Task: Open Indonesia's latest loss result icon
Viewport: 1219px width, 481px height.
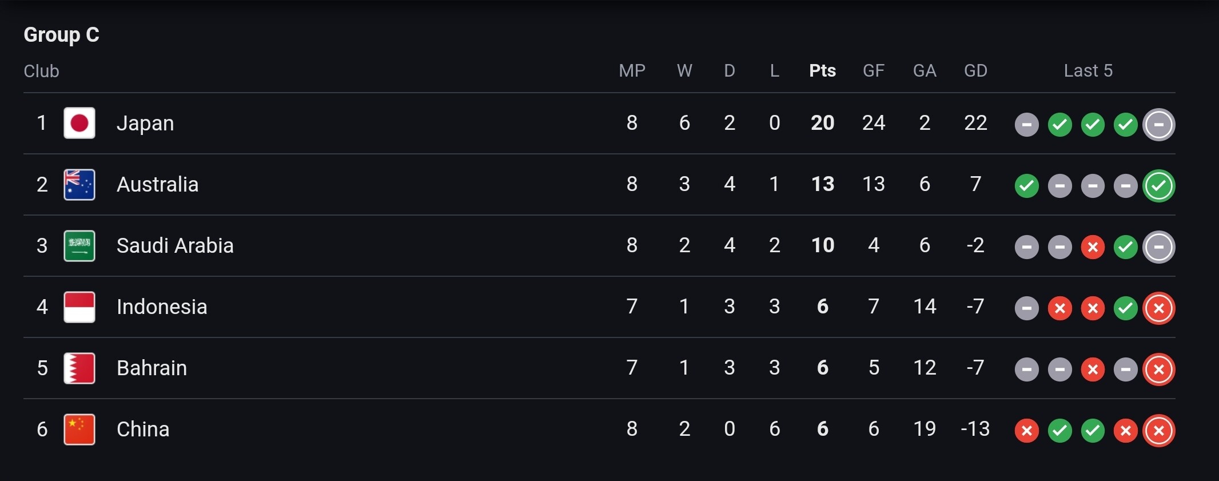Action: (1159, 308)
